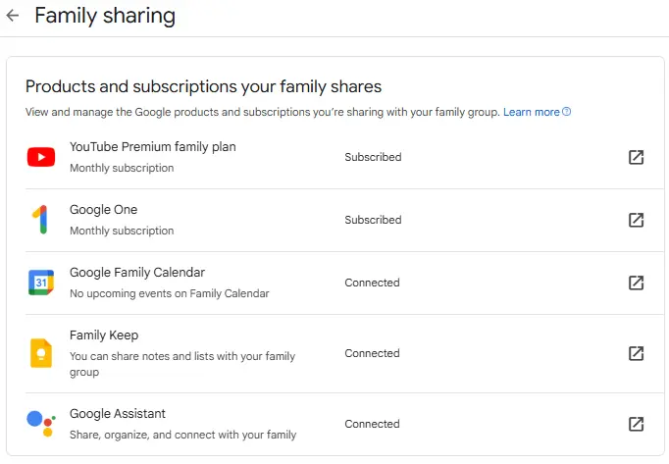This screenshot has height=464, width=669.
Task: Click Monthly subscription under Google One
Action: (x=122, y=231)
